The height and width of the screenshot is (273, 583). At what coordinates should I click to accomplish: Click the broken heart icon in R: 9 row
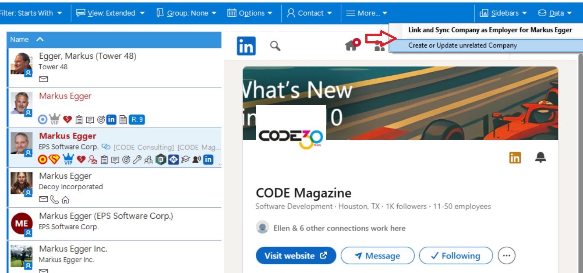click(67, 119)
